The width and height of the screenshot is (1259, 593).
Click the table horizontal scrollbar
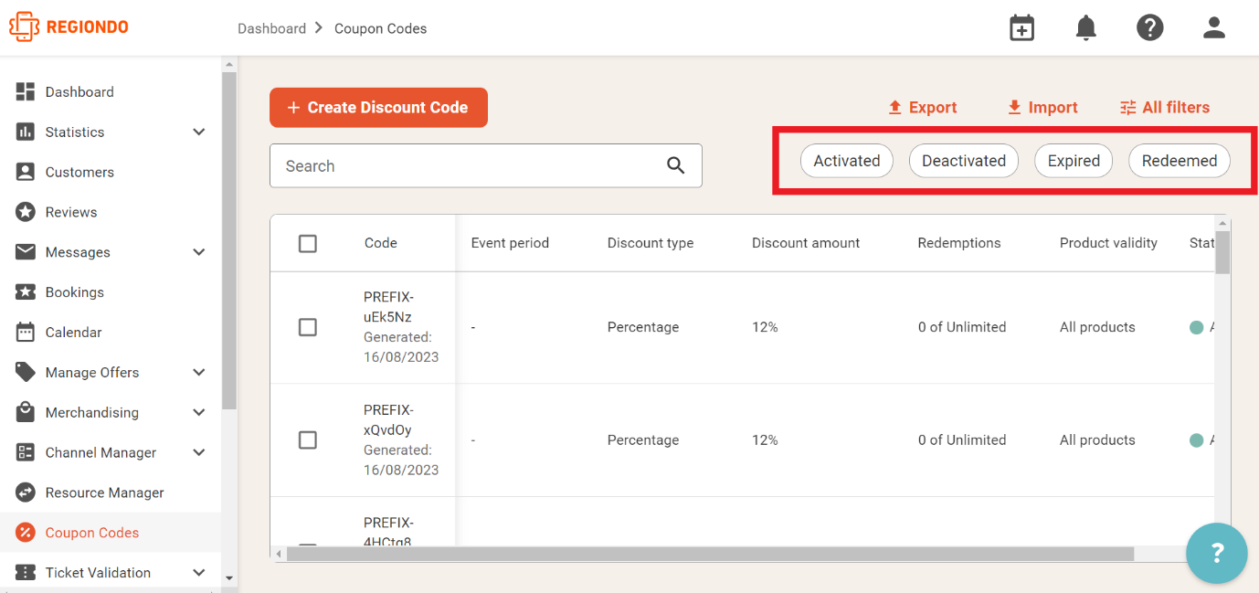coord(710,554)
